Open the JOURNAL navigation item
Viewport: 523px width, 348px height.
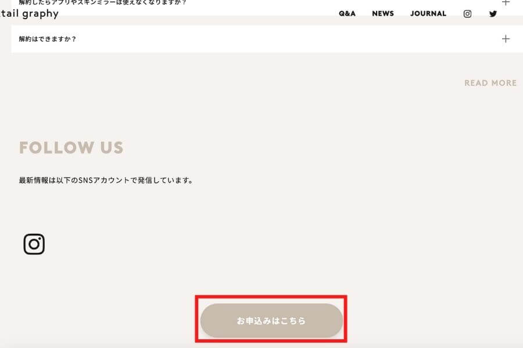[428, 14]
